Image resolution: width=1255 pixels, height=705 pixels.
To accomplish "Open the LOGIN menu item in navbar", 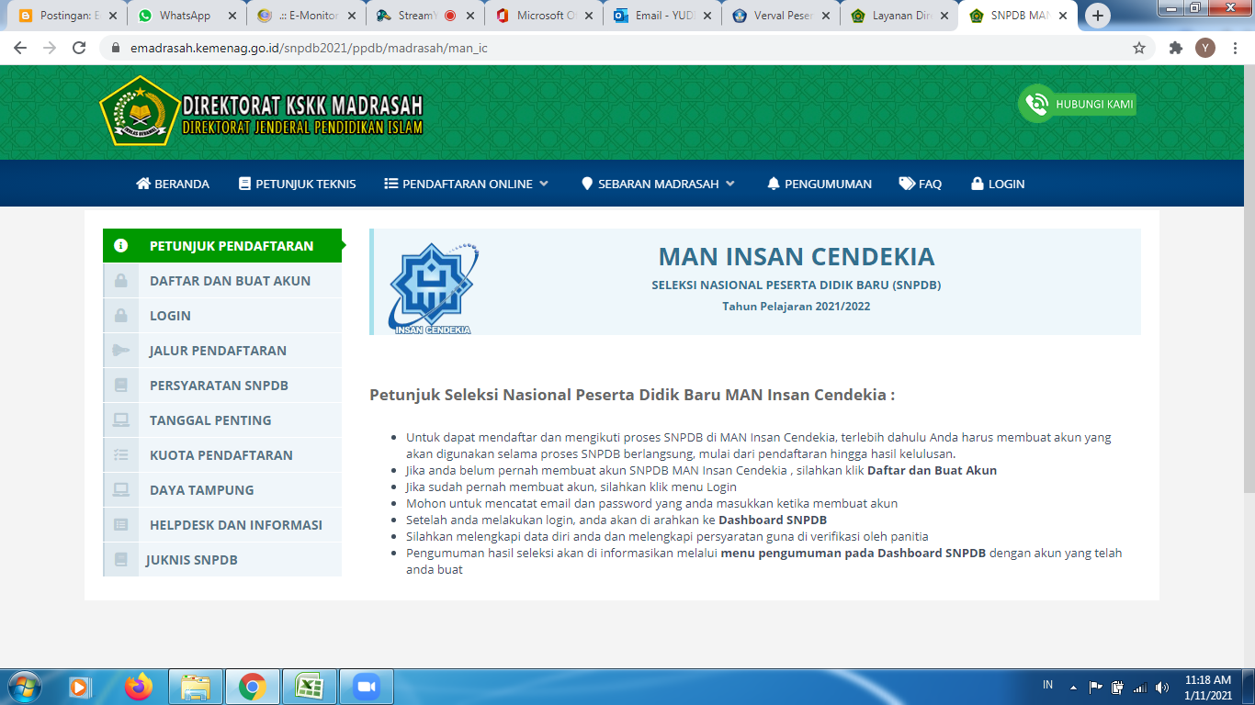I will pyautogui.click(x=998, y=184).
